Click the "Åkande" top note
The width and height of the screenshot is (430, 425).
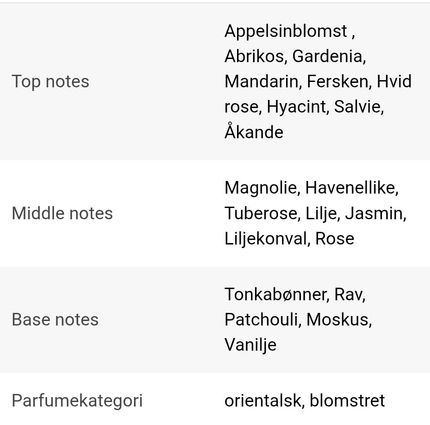pyautogui.click(x=254, y=132)
